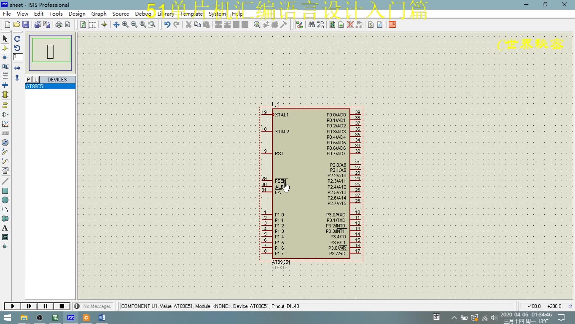Add a new sheet
This screenshot has height=324, width=575.
[x=341, y=25]
